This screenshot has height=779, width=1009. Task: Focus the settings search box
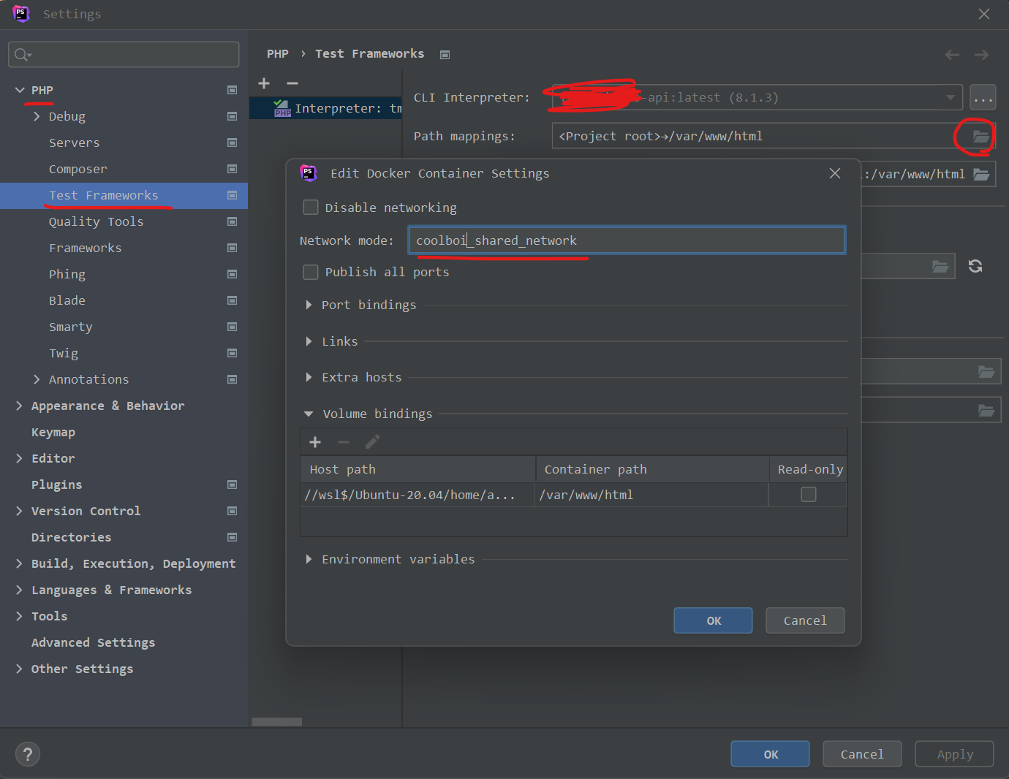(124, 55)
